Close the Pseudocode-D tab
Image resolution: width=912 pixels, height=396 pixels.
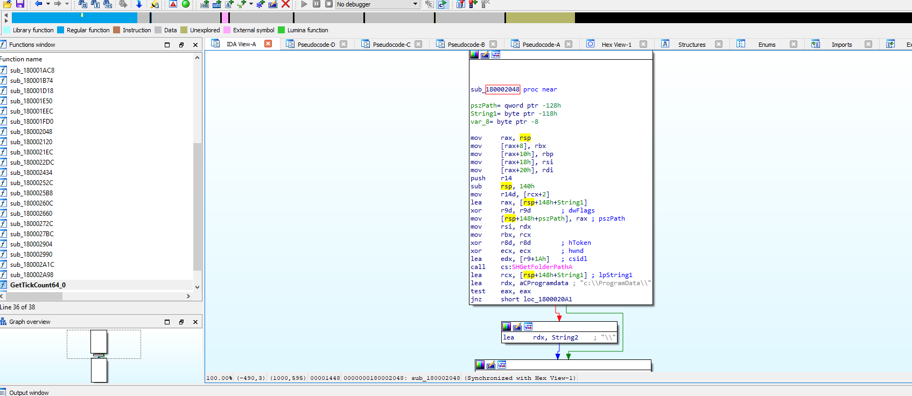pos(343,44)
